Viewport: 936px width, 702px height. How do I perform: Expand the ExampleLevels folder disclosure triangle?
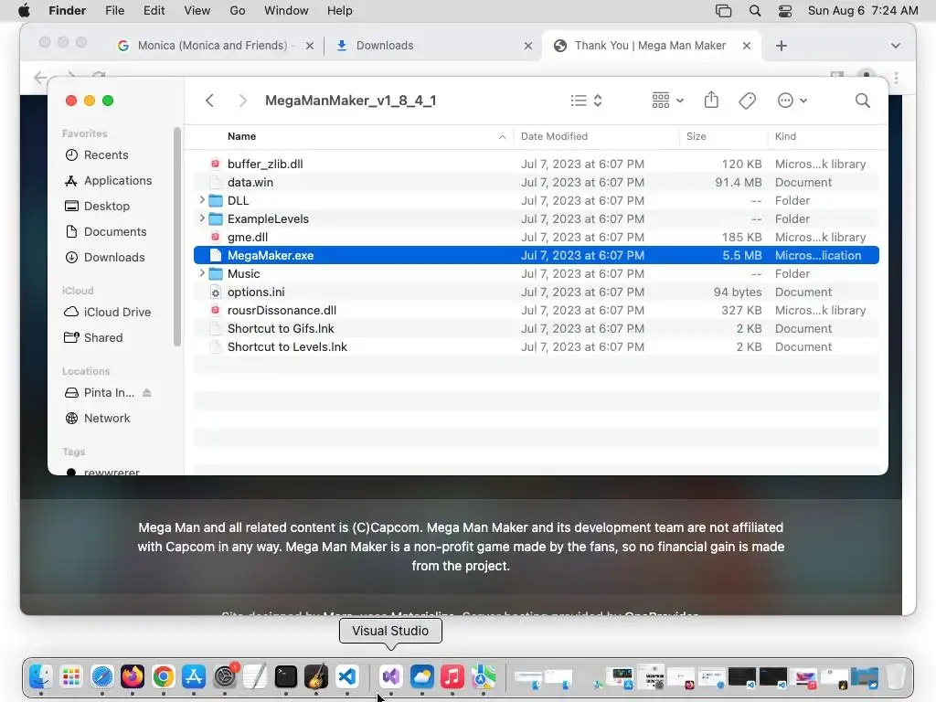[x=202, y=218]
